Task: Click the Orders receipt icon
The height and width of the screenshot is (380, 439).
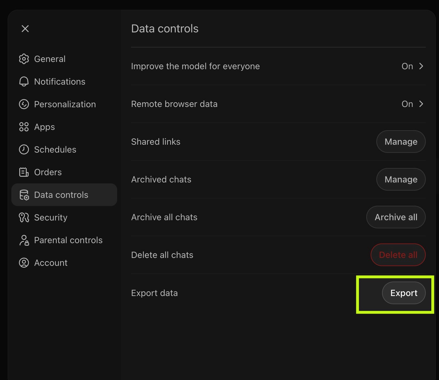Action: (24, 172)
